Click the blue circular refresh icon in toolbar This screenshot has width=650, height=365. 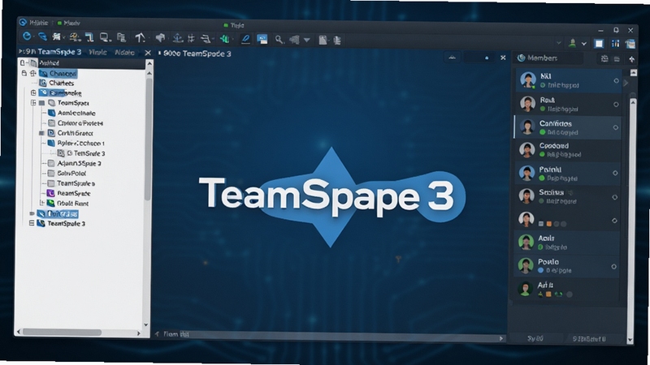(x=27, y=36)
